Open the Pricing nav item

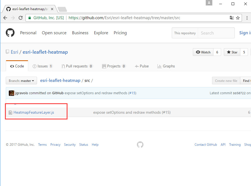120,33
